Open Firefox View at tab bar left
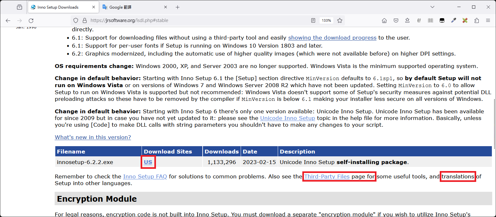Viewport: 496px width, 217px height. click(x=19, y=7)
